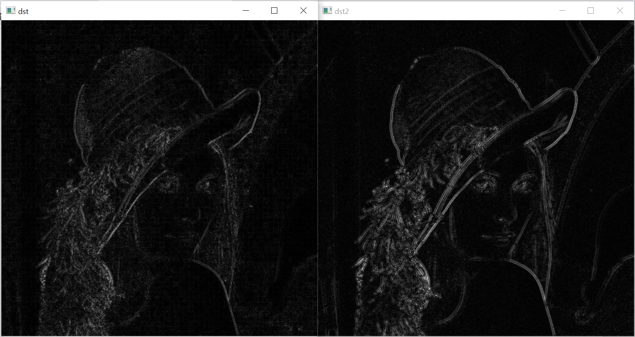Click the edge image in dst2 window
This screenshot has height=337, width=635.
pyautogui.click(x=476, y=178)
